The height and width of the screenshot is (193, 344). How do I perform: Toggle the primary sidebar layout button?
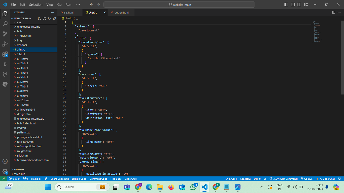coord(286,5)
